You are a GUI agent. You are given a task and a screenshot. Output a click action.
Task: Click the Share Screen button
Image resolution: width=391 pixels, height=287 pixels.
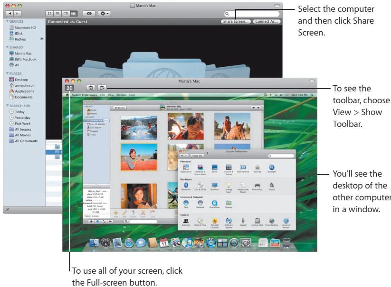point(236,22)
